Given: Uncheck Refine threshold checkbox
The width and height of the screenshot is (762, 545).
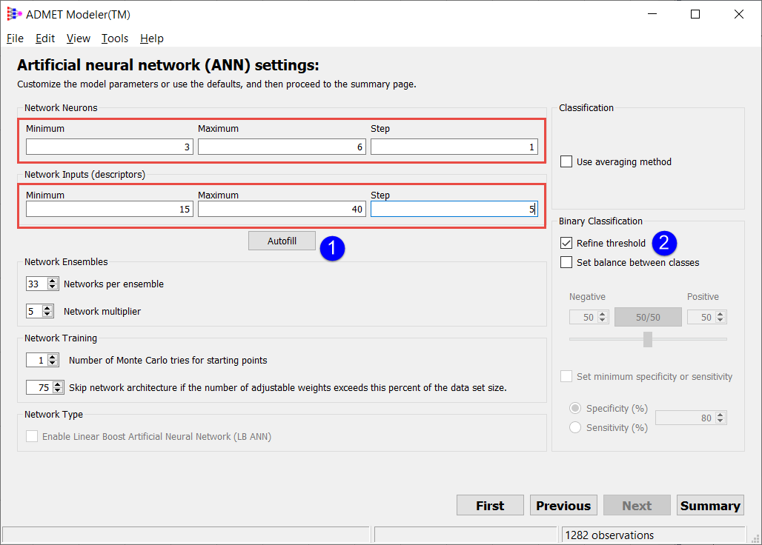Looking at the screenshot, I should coord(566,243).
